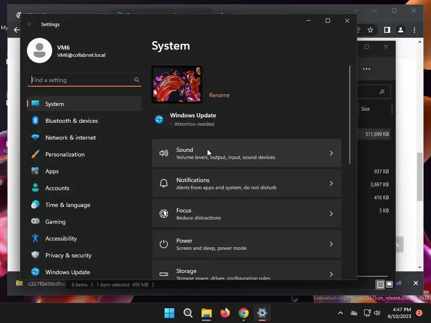Click the paintbrush Personalization icon
This screenshot has height=323, width=431.
click(x=35, y=154)
